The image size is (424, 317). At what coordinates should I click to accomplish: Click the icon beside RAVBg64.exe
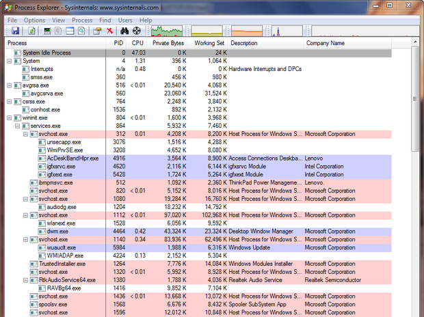tap(42, 288)
